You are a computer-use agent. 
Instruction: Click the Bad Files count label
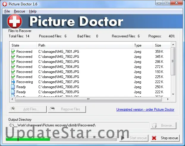88,36
